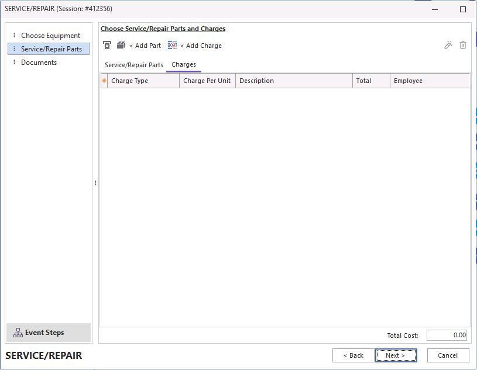Click the orange asterisk new row marker
Image resolution: width=477 pixels, height=370 pixels.
tap(104, 81)
